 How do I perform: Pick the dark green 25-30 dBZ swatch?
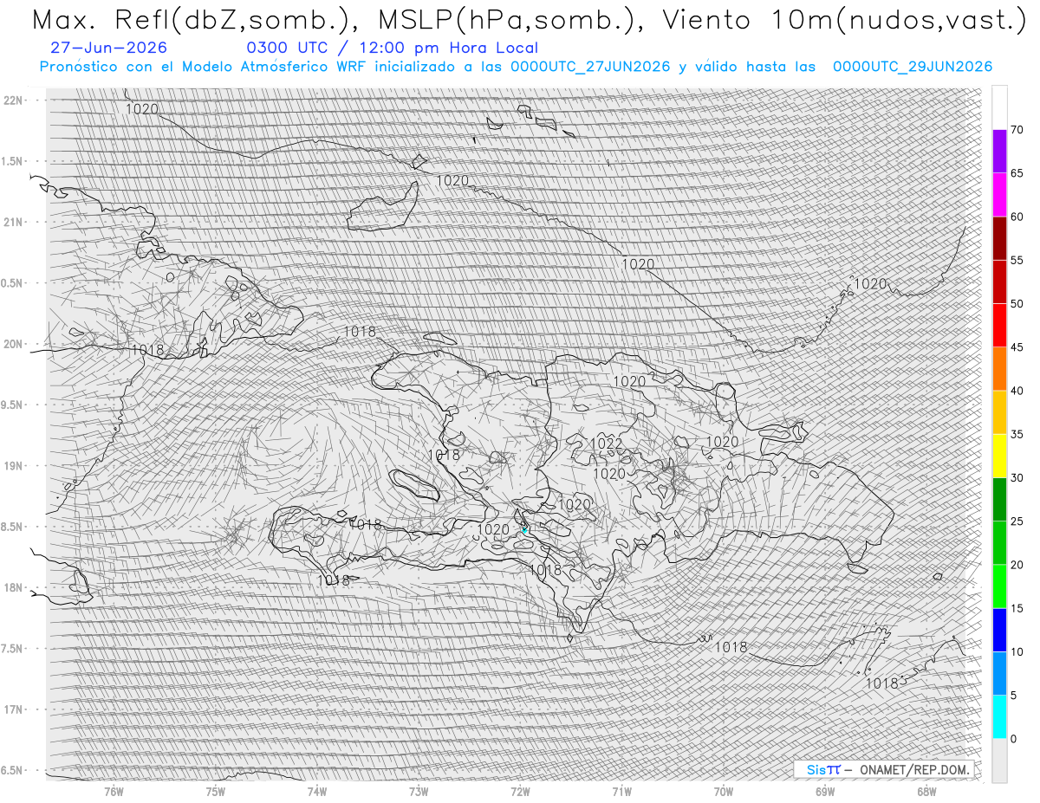click(x=999, y=499)
